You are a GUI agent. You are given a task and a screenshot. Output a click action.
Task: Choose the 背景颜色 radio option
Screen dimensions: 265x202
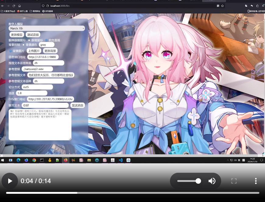tap(23, 45)
